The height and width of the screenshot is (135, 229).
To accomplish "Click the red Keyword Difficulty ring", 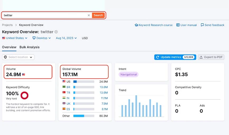I will (x=24, y=96).
